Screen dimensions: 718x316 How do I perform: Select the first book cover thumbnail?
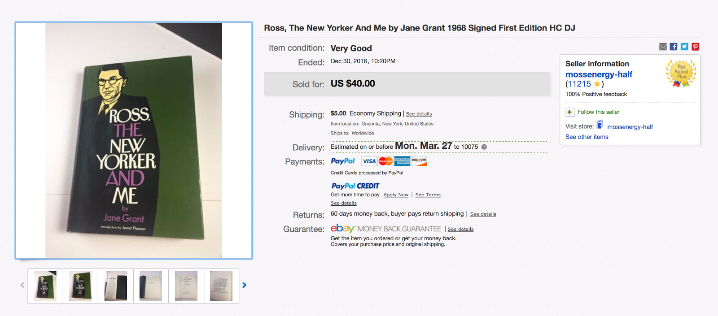45,286
